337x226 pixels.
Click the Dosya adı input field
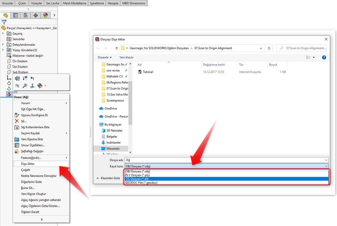pyautogui.click(x=227, y=160)
